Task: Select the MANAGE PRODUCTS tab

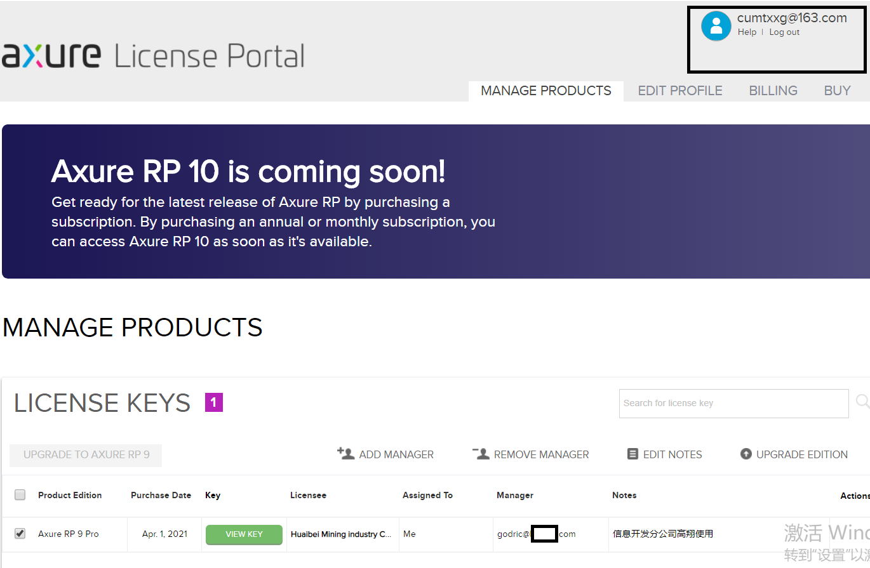Action: click(545, 91)
